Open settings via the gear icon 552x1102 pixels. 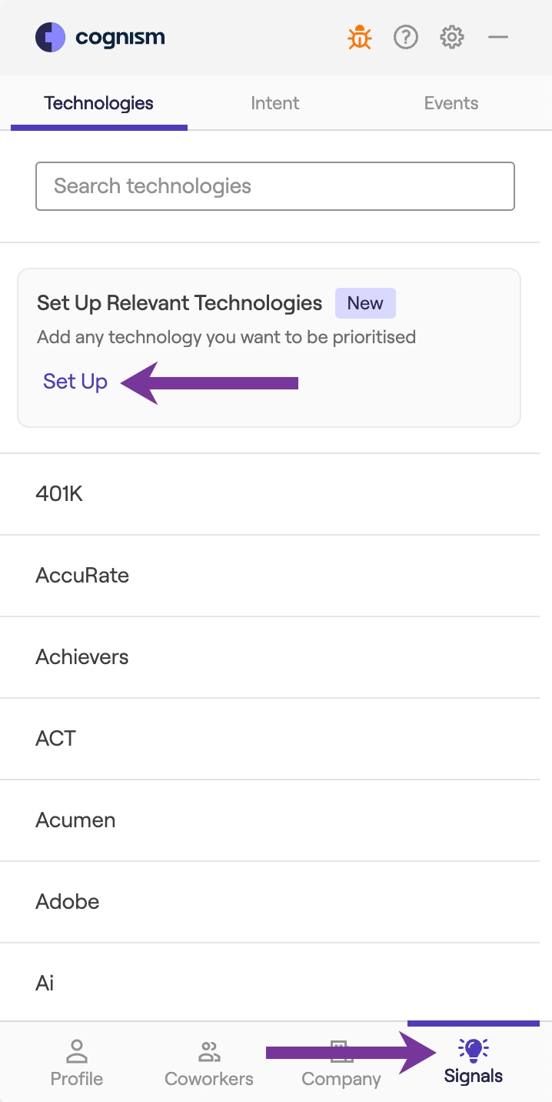pos(452,36)
